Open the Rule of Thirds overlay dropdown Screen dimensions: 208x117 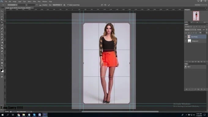point(57,5)
